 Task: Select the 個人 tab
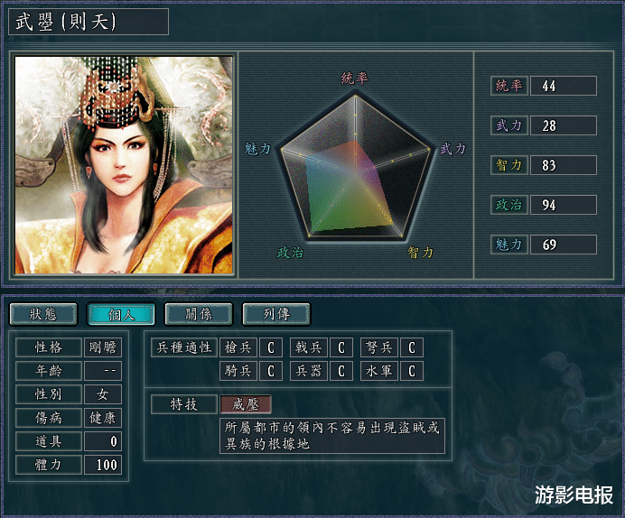tap(121, 314)
